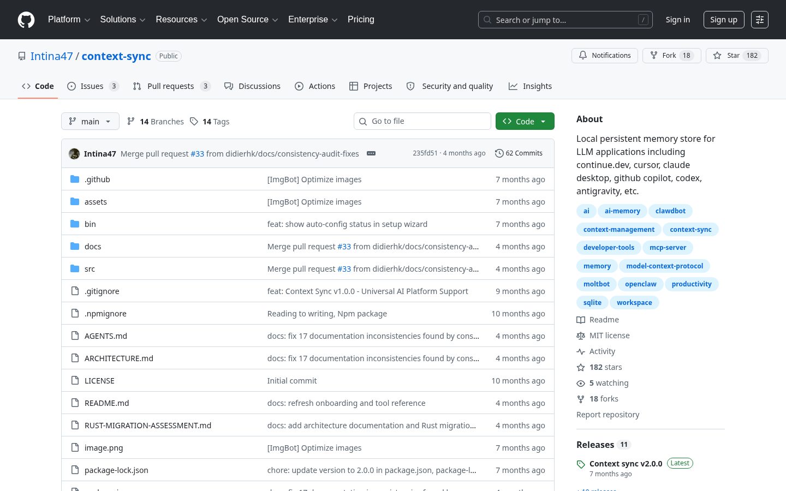The height and width of the screenshot is (491, 786).
Task: Click the tag icon next to 14 Tags
Action: (194, 121)
